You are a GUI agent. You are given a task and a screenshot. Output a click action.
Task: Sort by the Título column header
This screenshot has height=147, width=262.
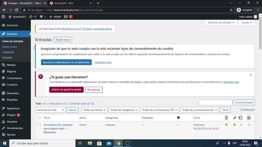(x=47, y=118)
